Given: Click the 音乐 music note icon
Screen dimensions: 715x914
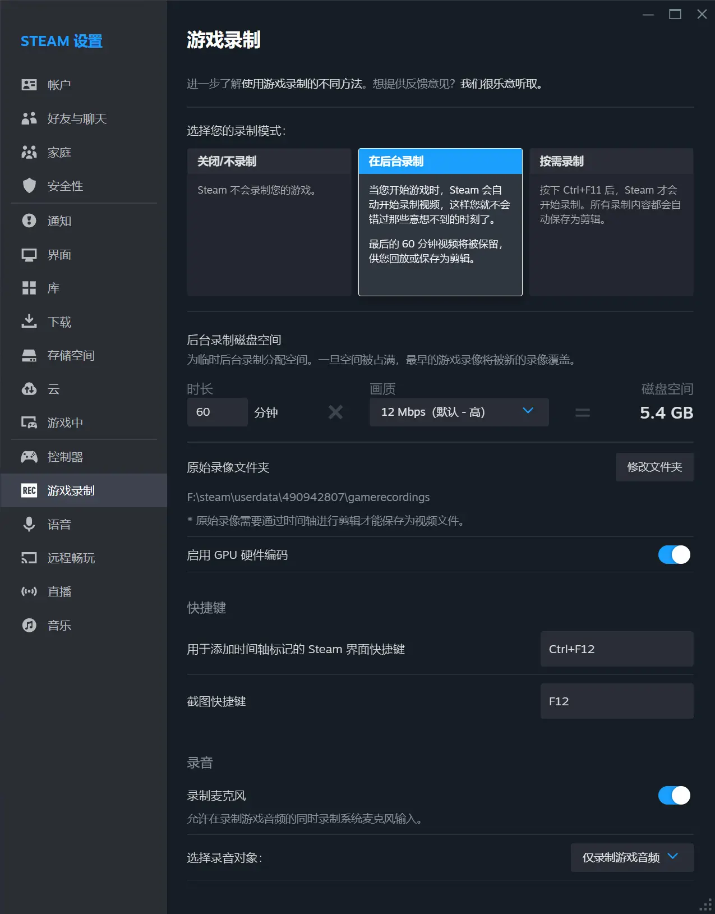Looking at the screenshot, I should pyautogui.click(x=29, y=625).
